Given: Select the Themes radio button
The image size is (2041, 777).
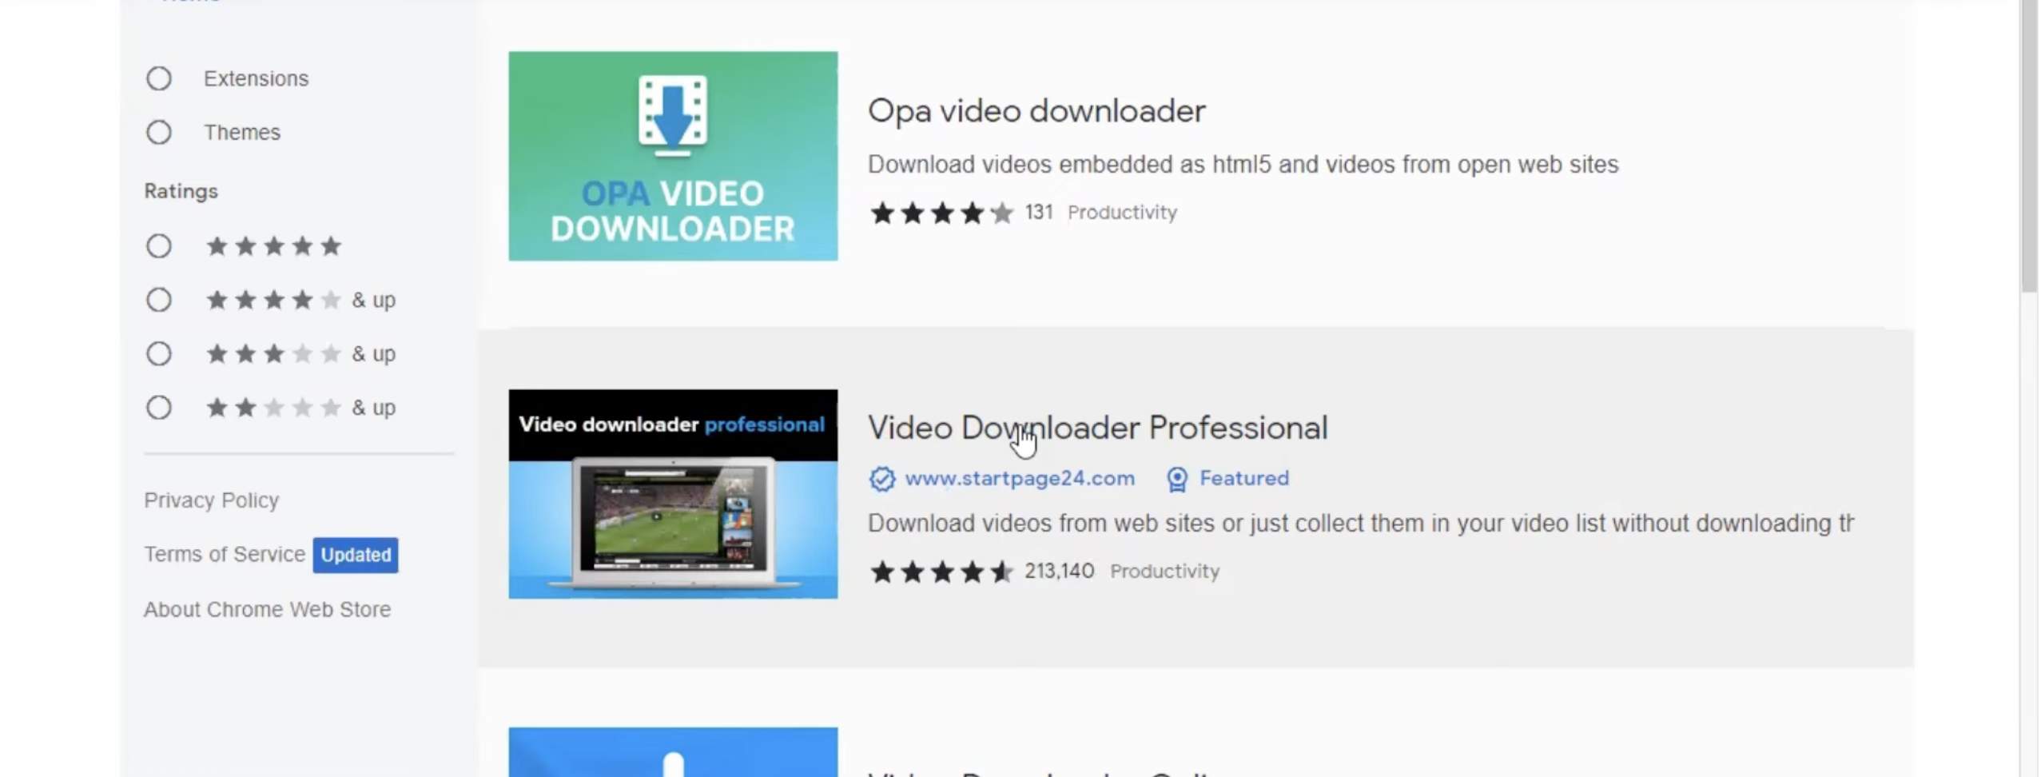Looking at the screenshot, I should 159,132.
